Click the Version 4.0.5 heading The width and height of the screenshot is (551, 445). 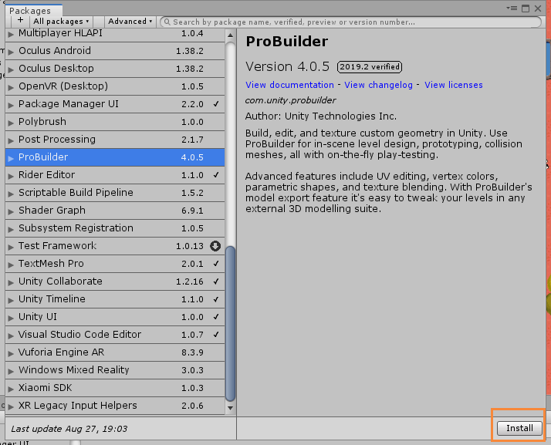click(x=287, y=66)
